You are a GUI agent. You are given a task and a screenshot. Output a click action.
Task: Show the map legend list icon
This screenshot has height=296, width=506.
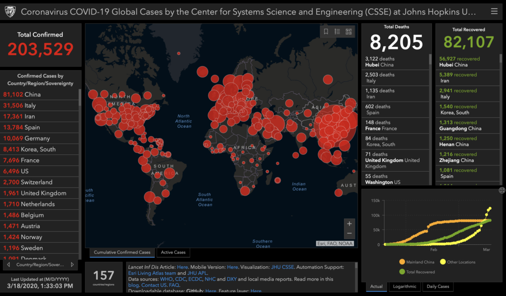click(x=337, y=32)
